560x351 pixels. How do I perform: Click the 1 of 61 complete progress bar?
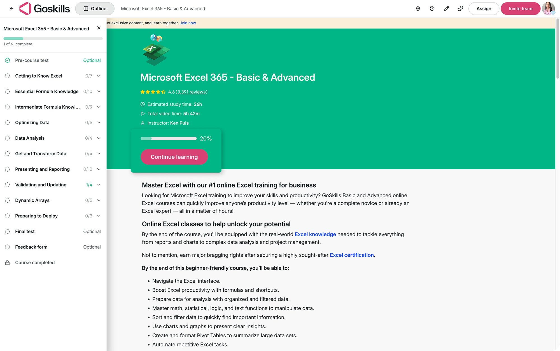pyautogui.click(x=53, y=39)
